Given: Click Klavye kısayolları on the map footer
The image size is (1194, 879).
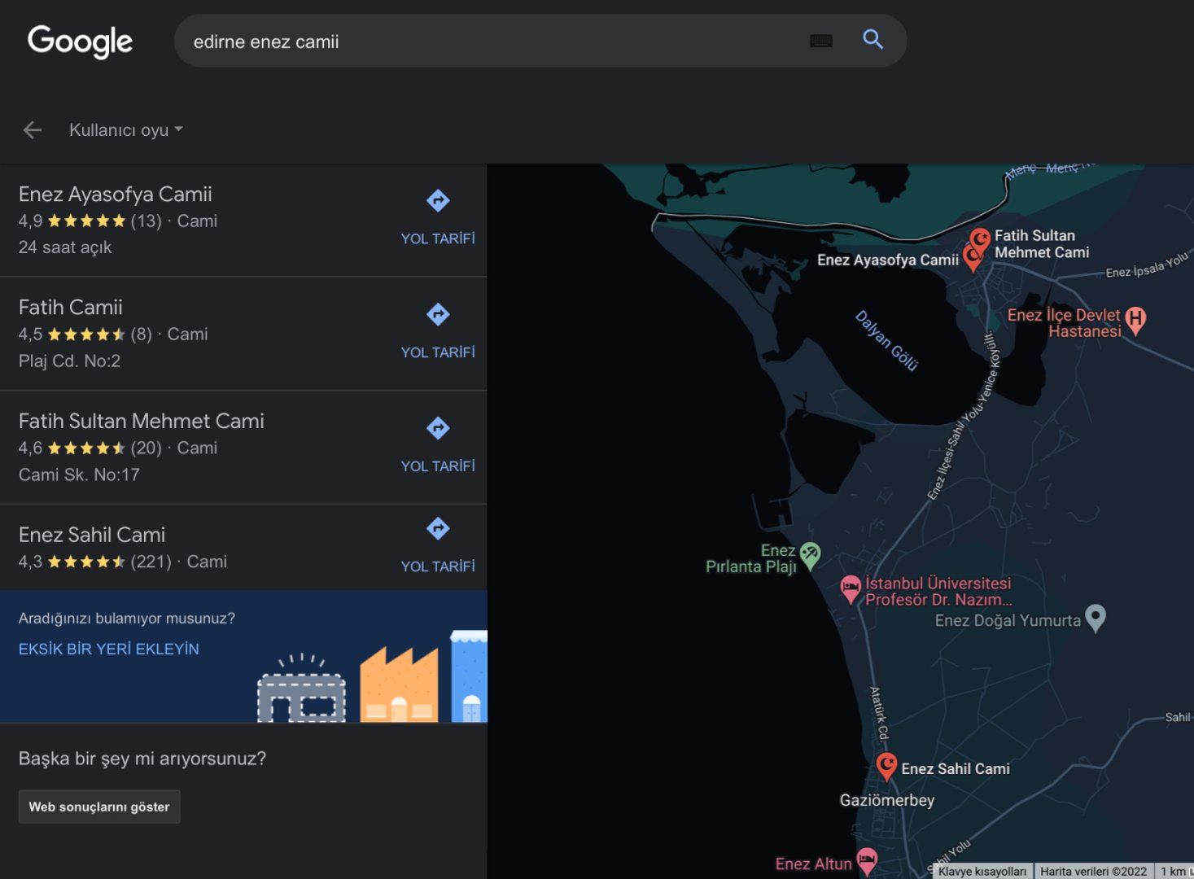Looking at the screenshot, I should pyautogui.click(x=982, y=872).
